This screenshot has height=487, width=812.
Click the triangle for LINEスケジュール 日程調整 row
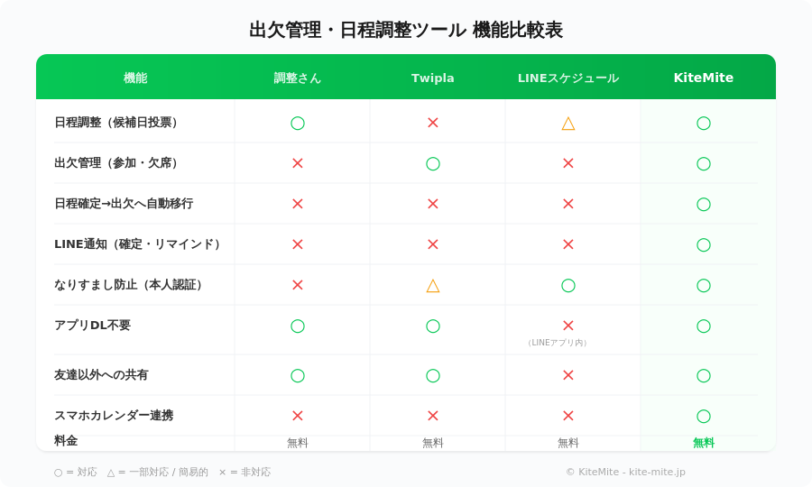pyautogui.click(x=568, y=123)
